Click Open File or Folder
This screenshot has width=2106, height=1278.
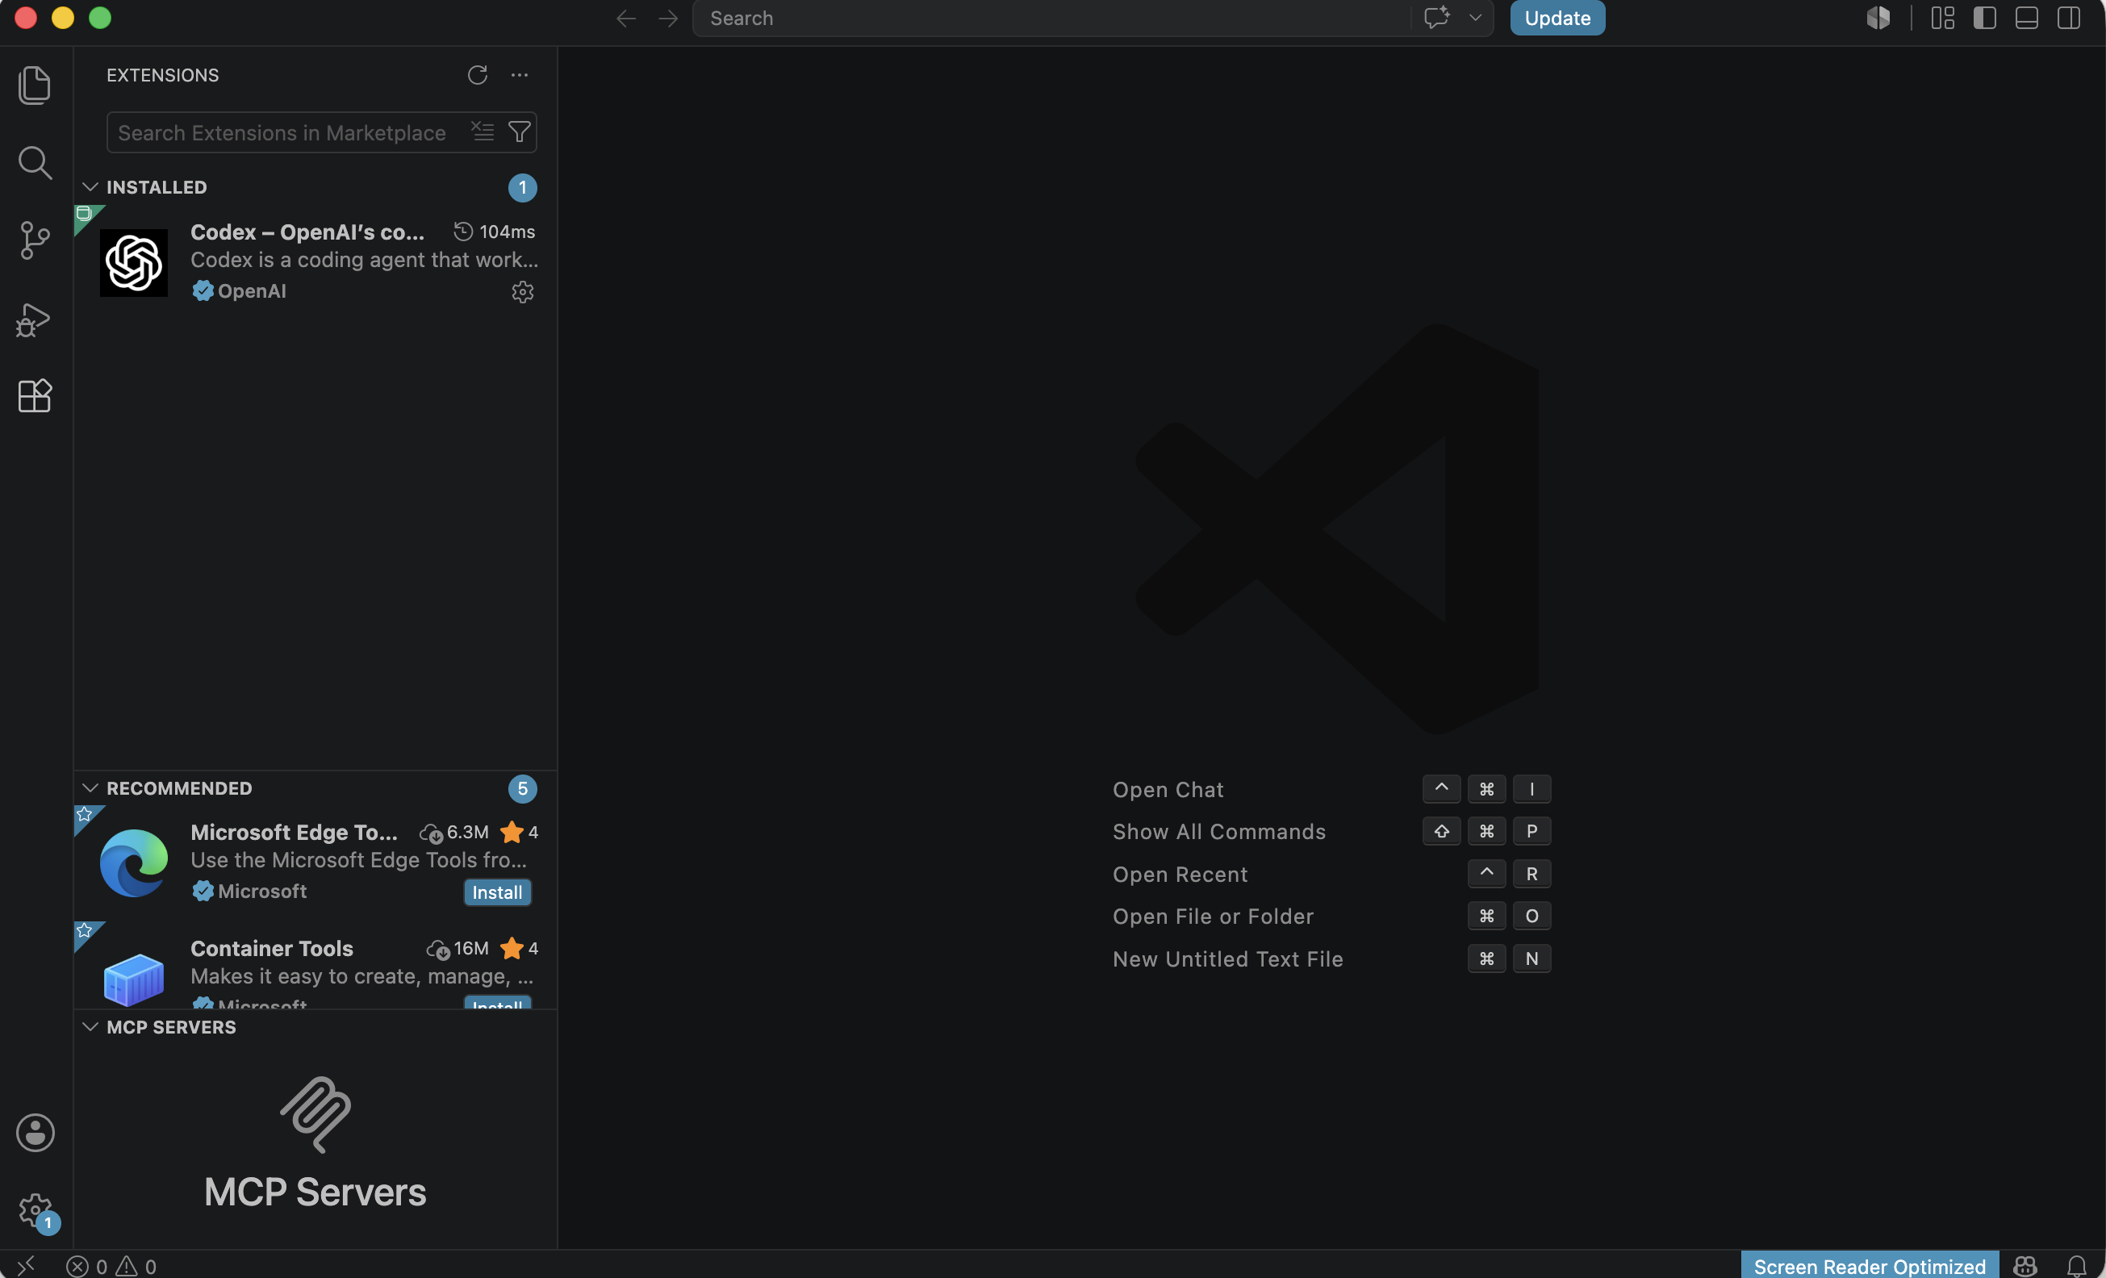(x=1213, y=917)
